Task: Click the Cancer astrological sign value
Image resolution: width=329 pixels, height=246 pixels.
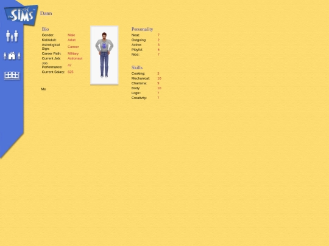Action: point(73,47)
